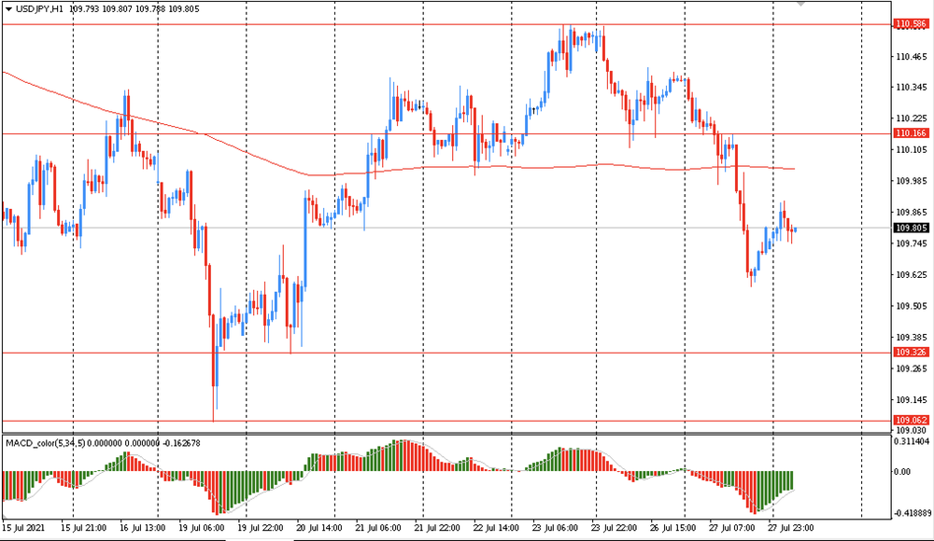The image size is (934, 541).
Task: Click the 27 Jul 07:00 time label
Action: point(732,528)
